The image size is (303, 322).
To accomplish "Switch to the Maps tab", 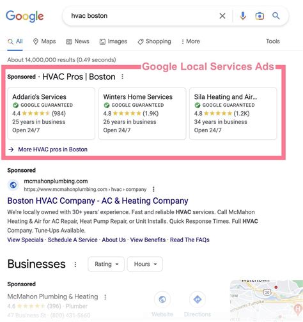I will 45,42.
